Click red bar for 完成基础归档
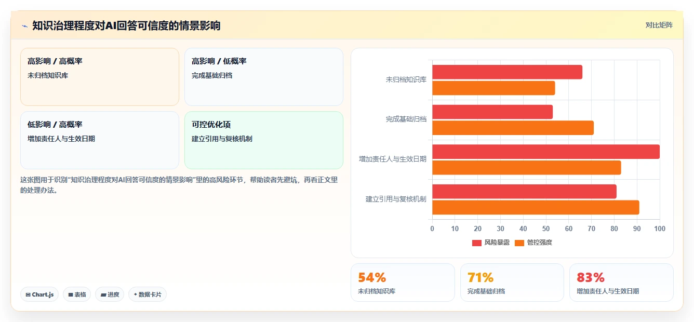Screen dimensions: 694x322 point(492,112)
